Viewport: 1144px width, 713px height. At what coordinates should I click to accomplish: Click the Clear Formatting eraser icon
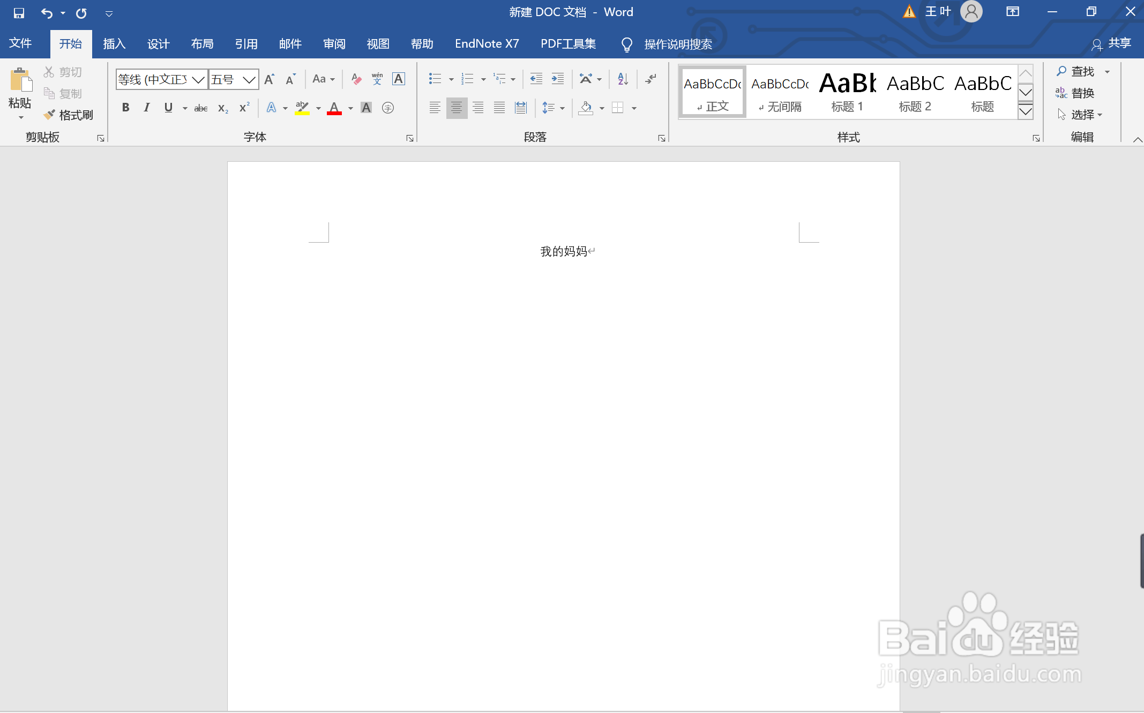(x=356, y=79)
